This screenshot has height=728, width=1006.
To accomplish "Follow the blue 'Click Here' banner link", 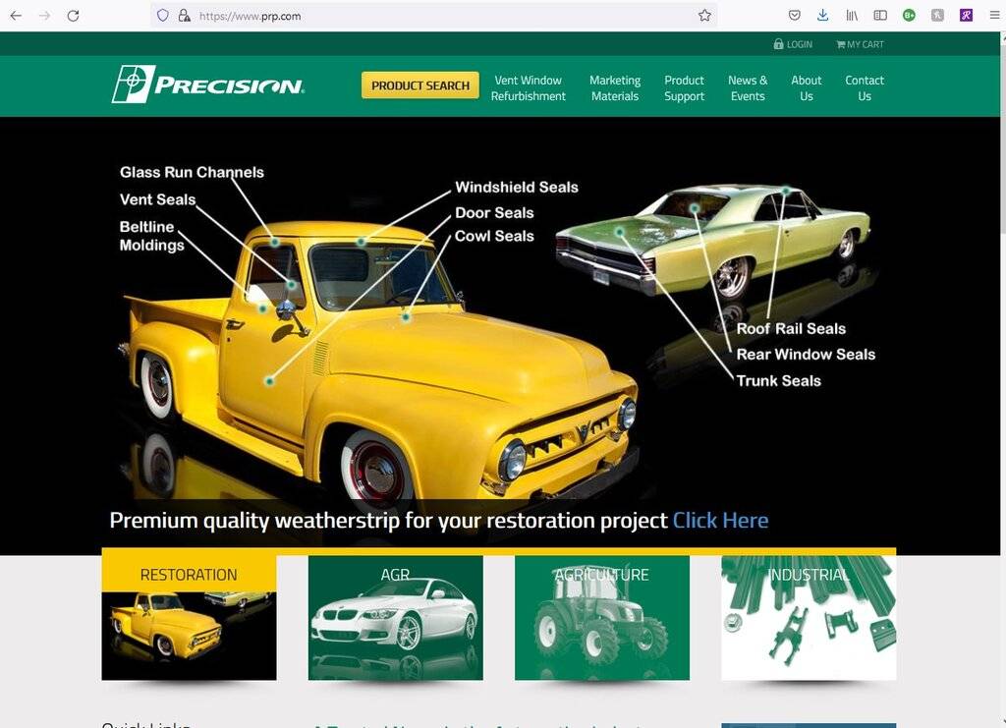I will pos(720,521).
